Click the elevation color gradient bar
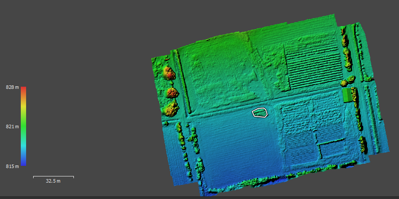 [23, 126]
